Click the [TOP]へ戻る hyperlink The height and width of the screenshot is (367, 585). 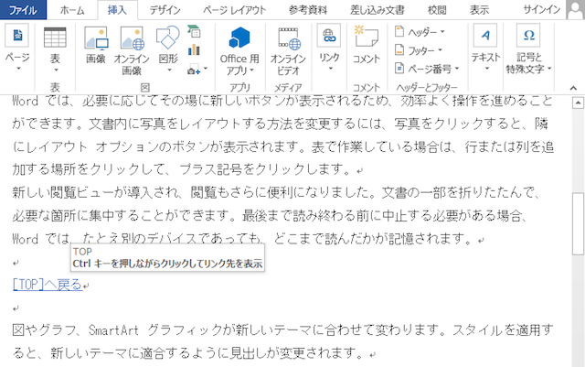(x=47, y=285)
